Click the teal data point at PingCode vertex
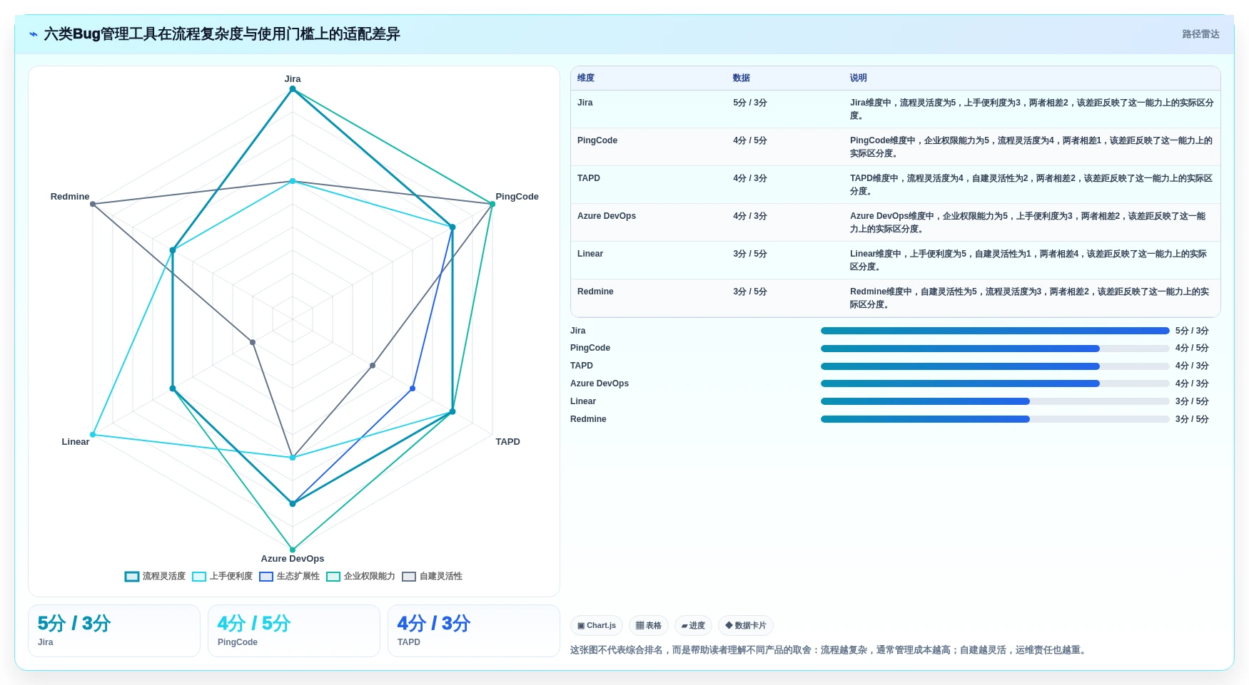 (x=492, y=205)
